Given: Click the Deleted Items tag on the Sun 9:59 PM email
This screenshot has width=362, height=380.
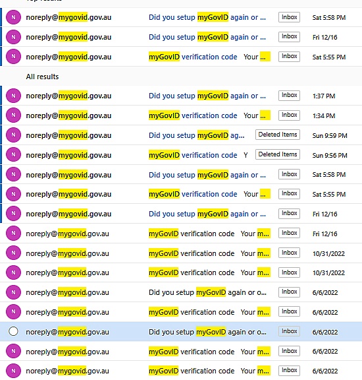Looking at the screenshot, I should coord(278,135).
